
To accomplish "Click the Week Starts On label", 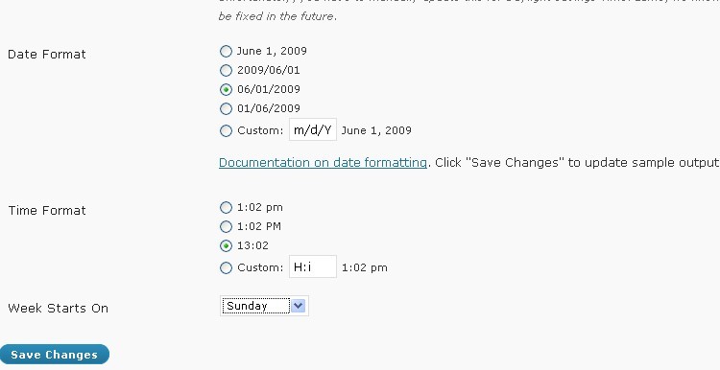I will [x=59, y=308].
